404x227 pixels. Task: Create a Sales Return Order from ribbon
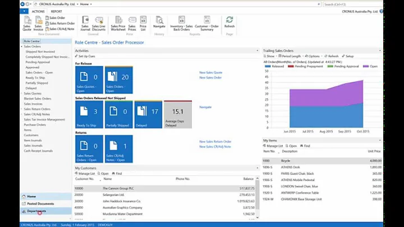click(x=60, y=23)
